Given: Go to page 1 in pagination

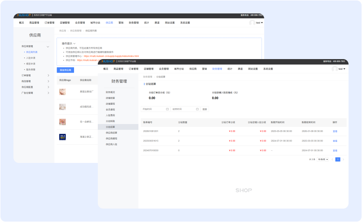Looking at the screenshot, I should pos(338,159).
